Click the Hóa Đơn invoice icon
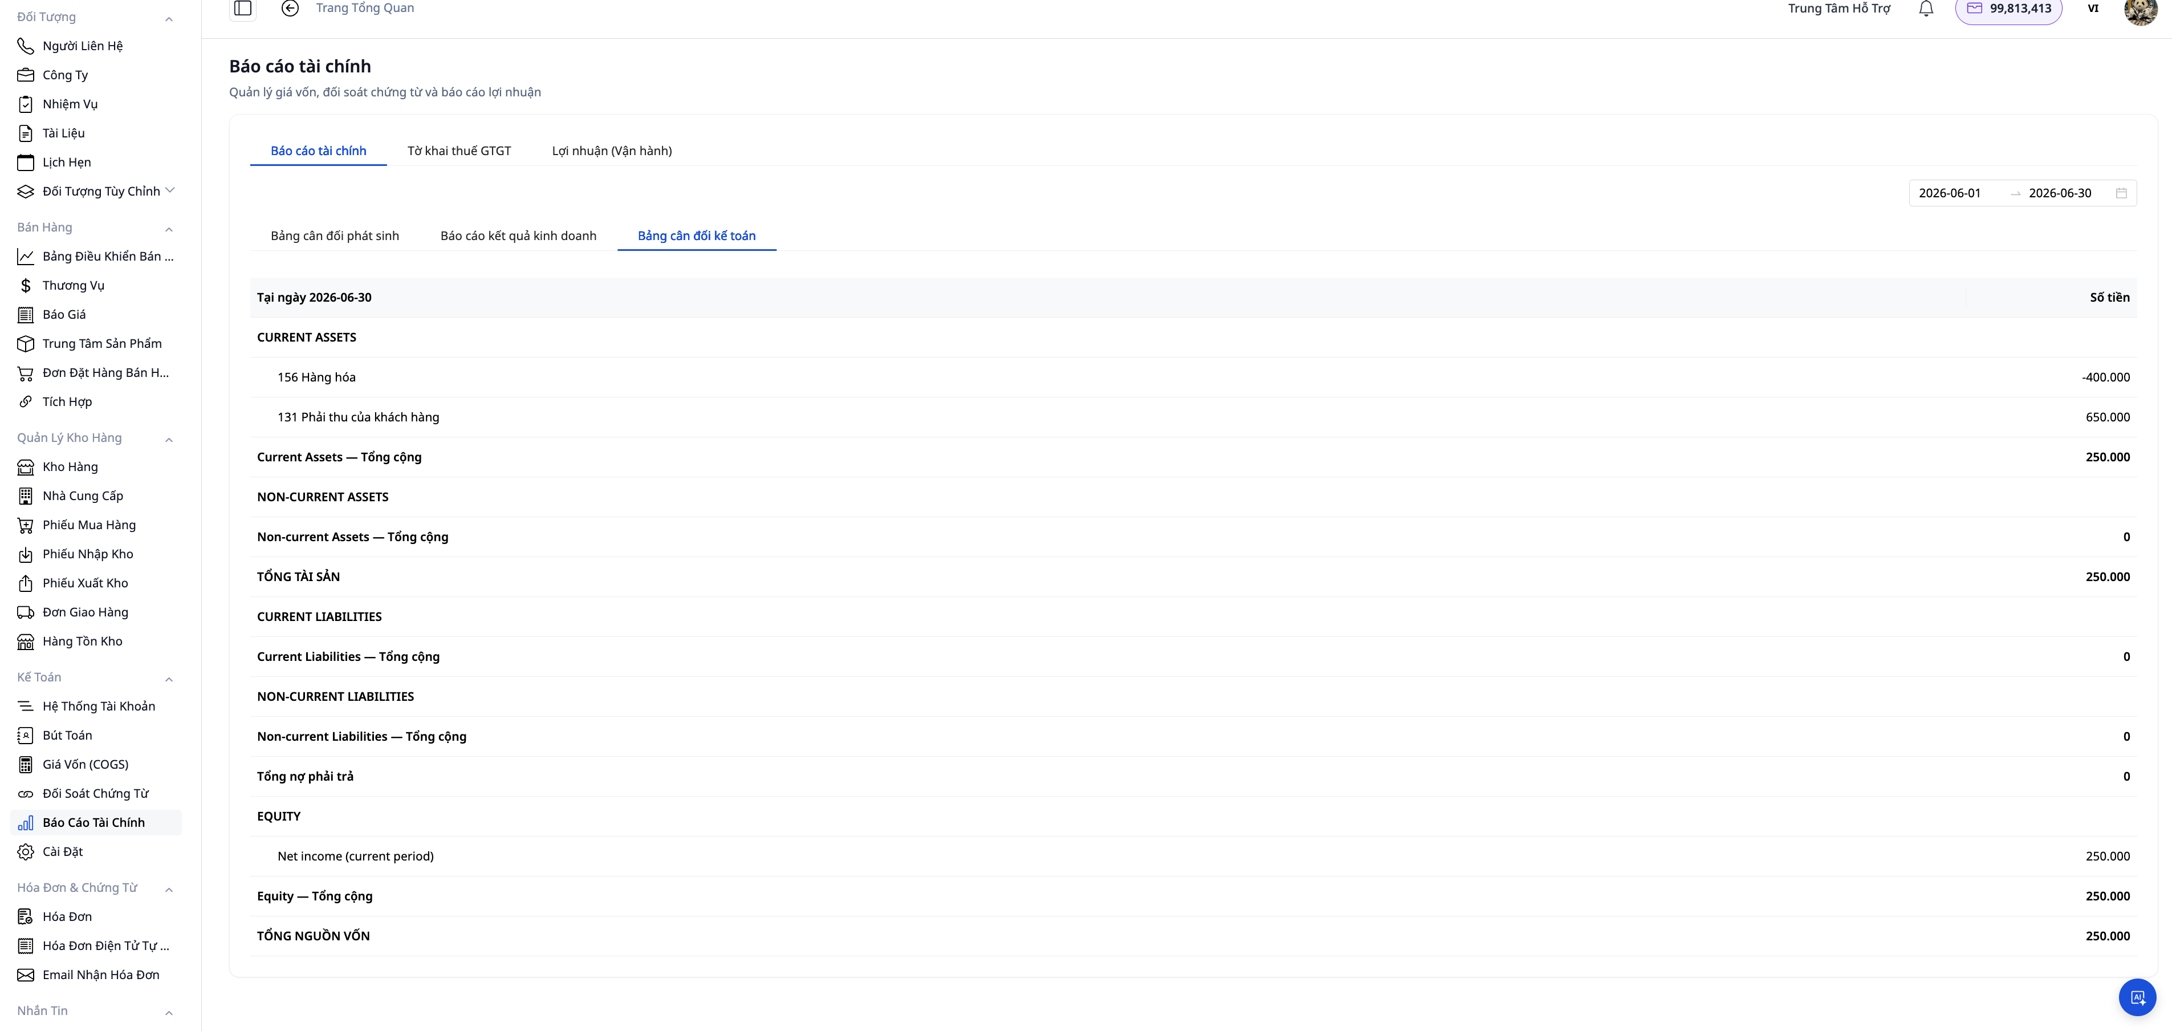 [x=26, y=916]
